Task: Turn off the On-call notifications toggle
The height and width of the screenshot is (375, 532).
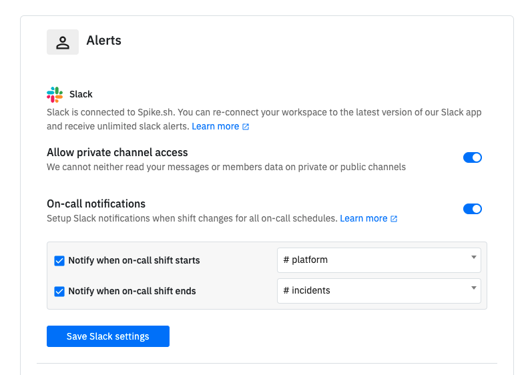Action: click(x=472, y=209)
